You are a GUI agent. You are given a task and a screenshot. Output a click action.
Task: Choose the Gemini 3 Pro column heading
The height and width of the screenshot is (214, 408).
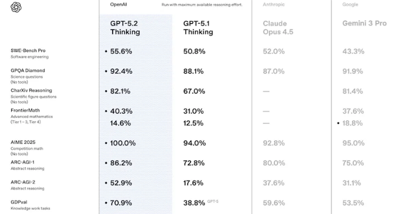pos(364,23)
